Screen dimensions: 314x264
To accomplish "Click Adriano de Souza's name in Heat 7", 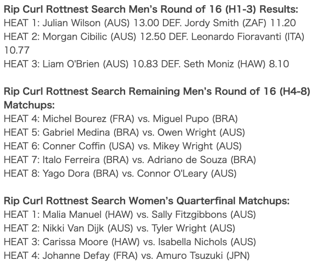I will coord(187,160).
